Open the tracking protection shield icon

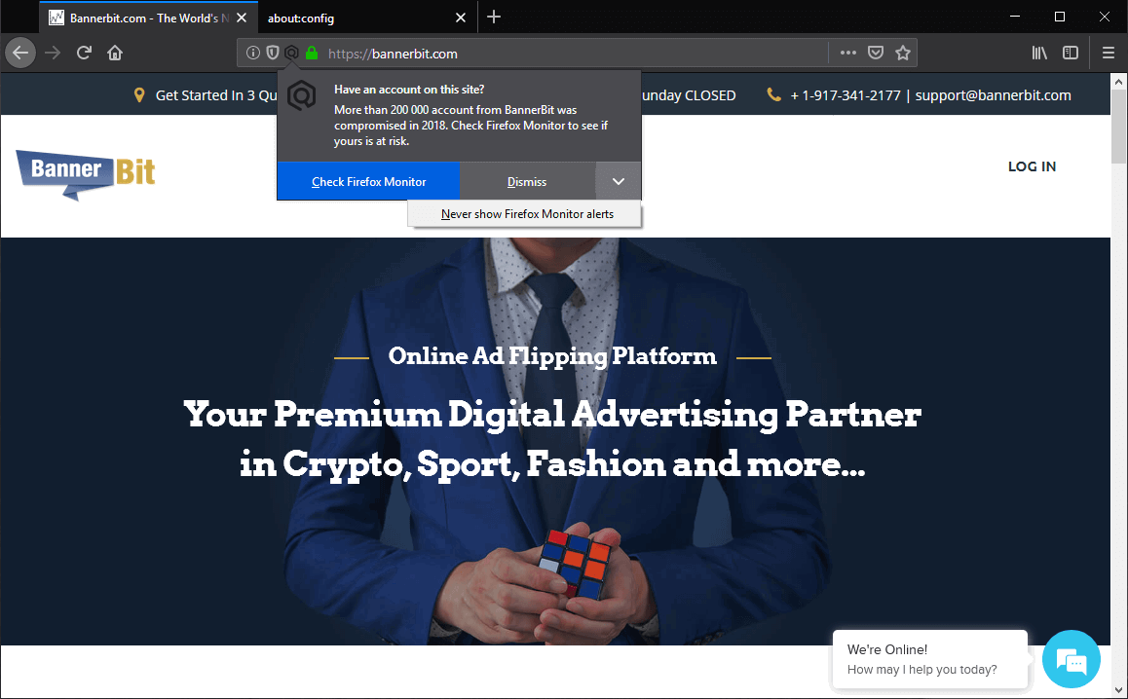[273, 53]
